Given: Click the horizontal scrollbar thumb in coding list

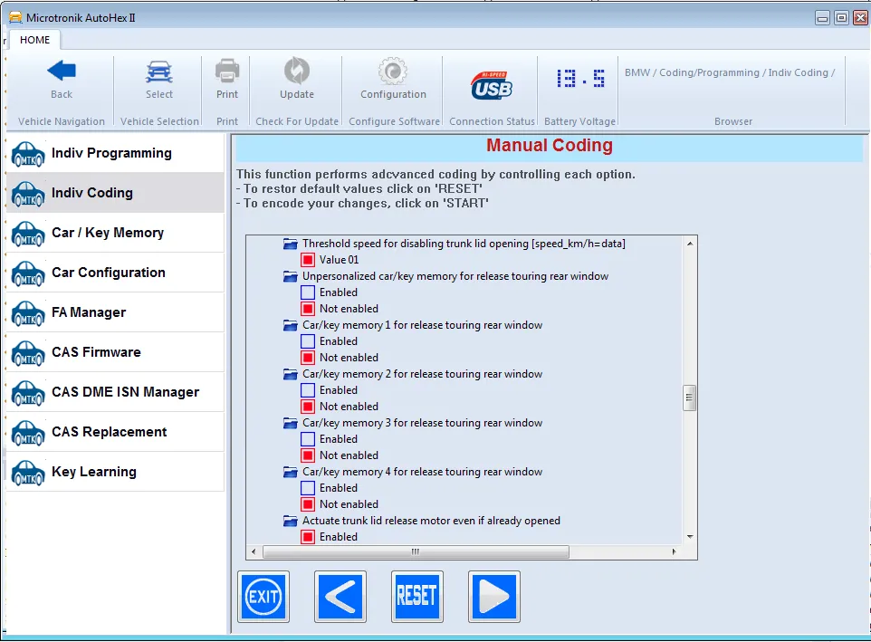Looking at the screenshot, I should click(x=416, y=551).
